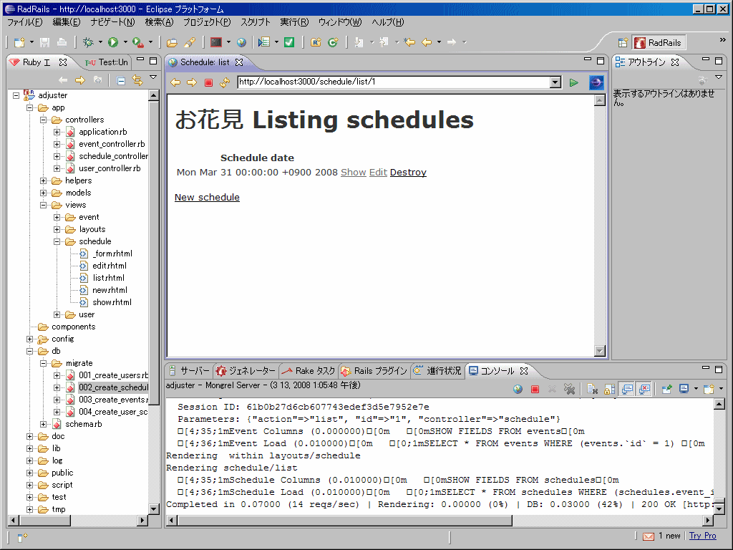Open the integrated web browser icon
The image size is (733, 550).
[242, 42]
